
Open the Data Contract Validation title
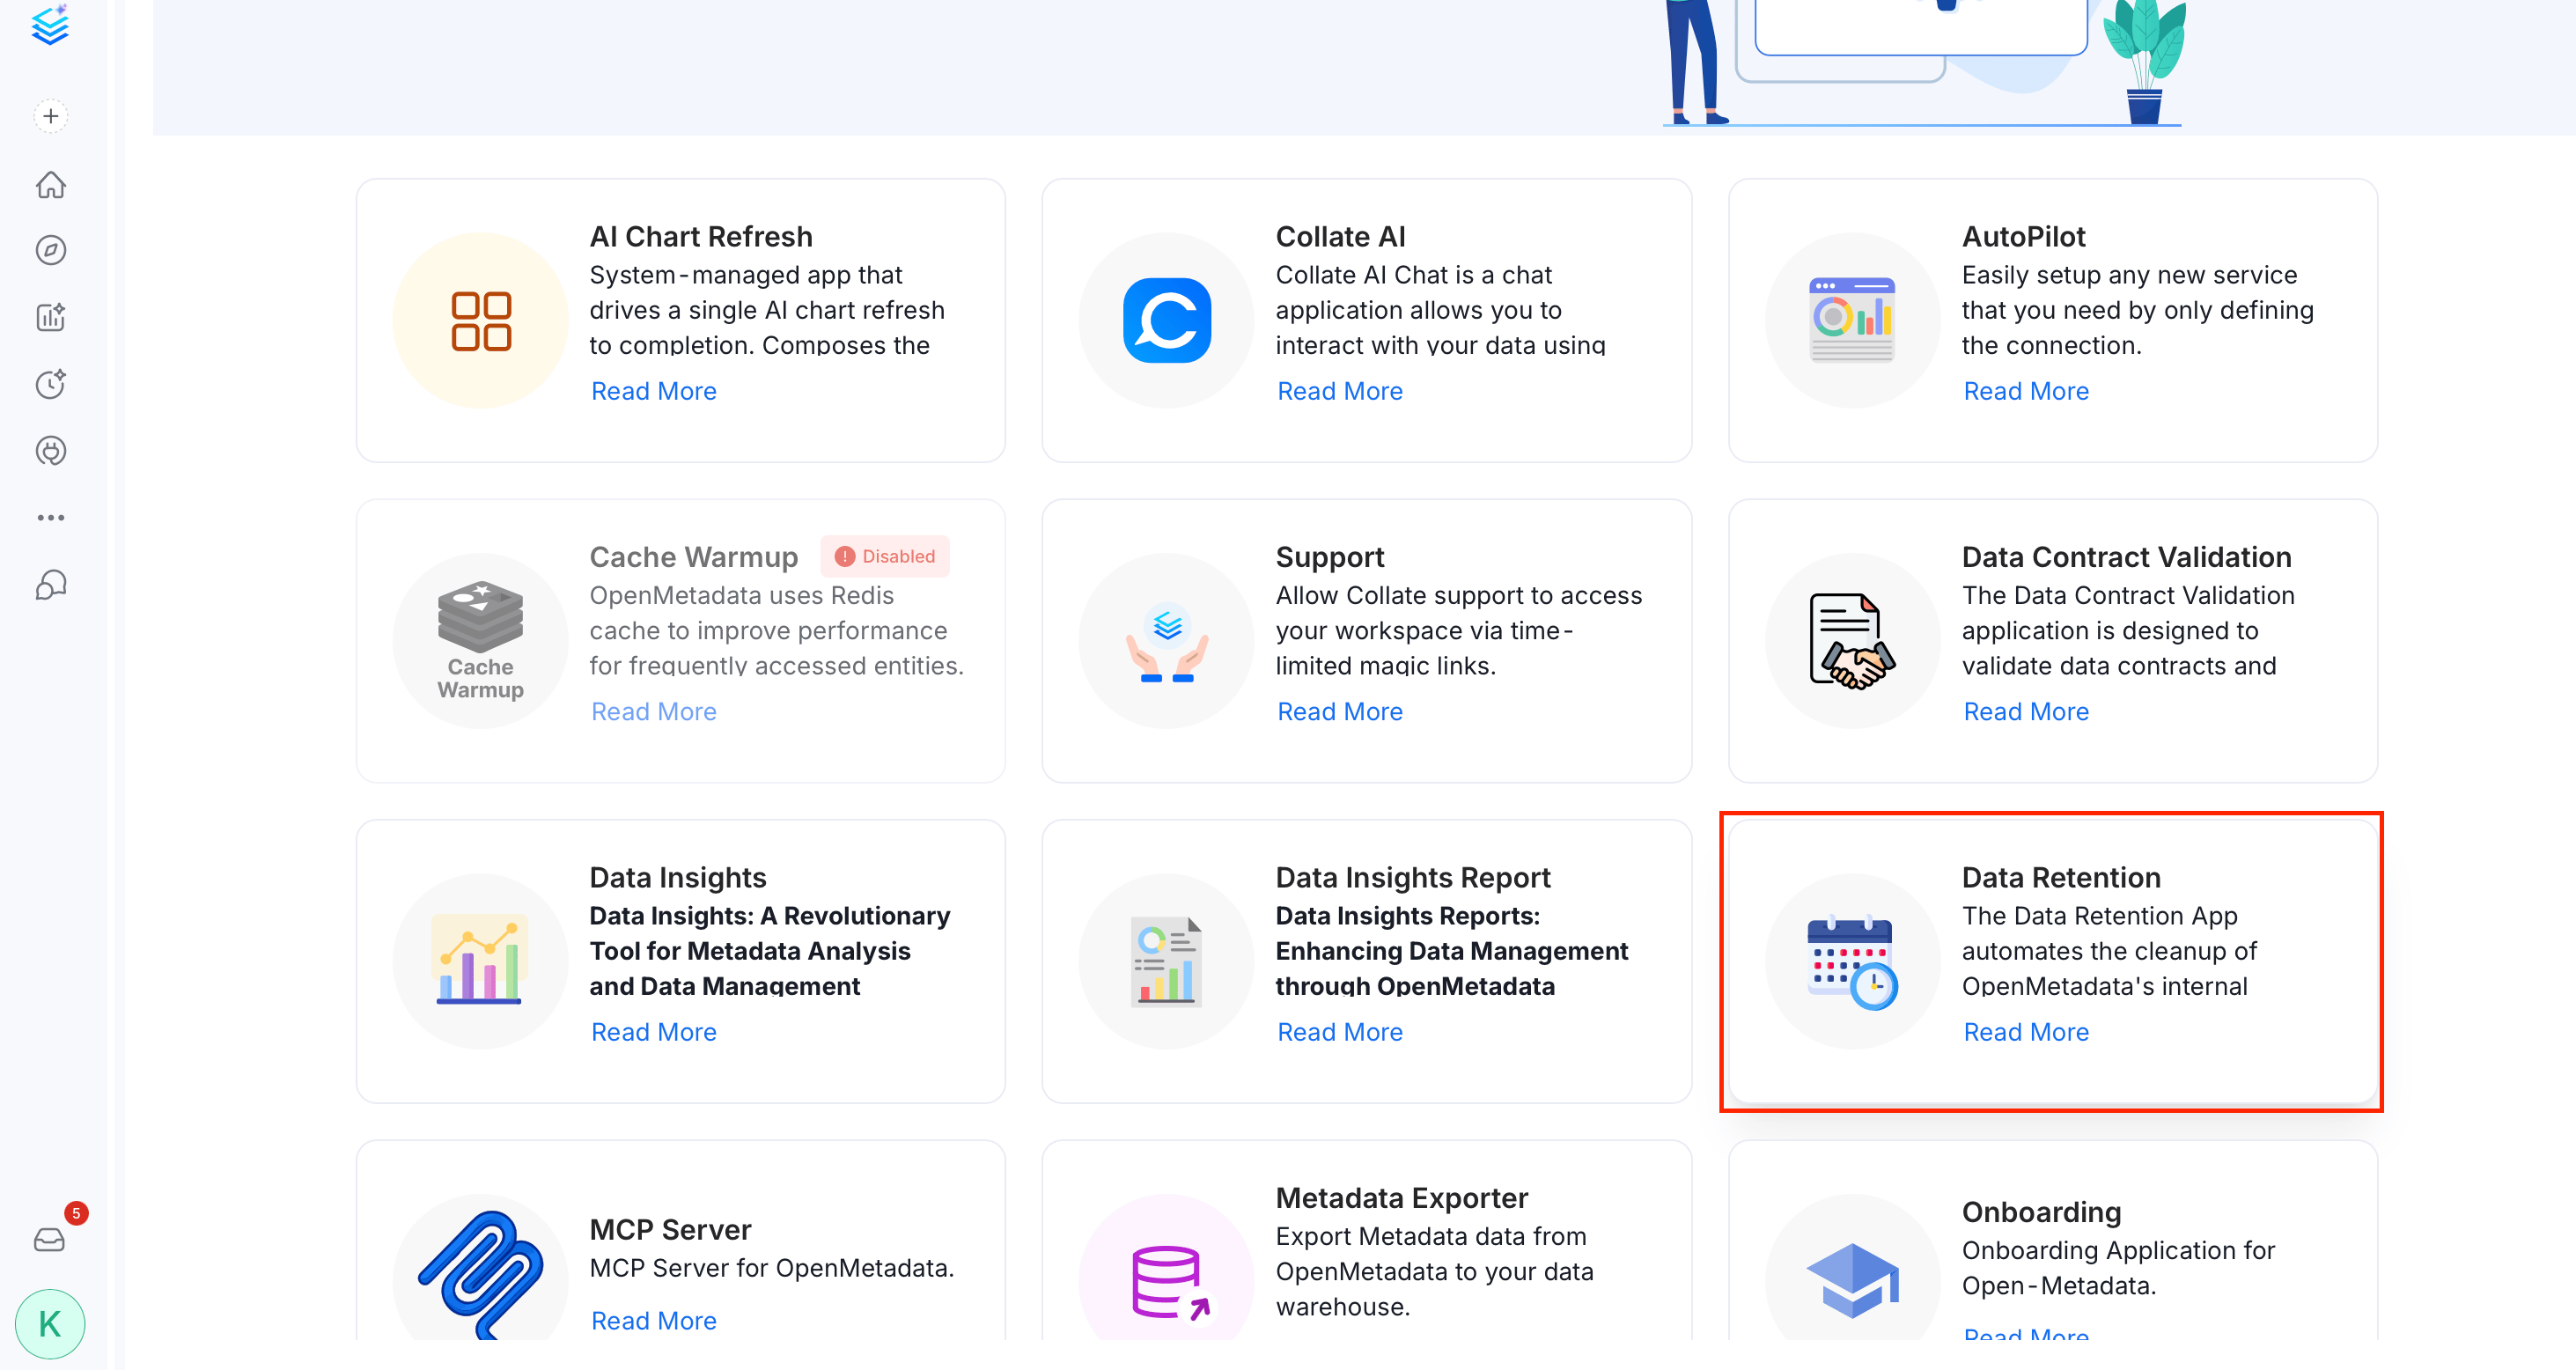tap(2126, 556)
